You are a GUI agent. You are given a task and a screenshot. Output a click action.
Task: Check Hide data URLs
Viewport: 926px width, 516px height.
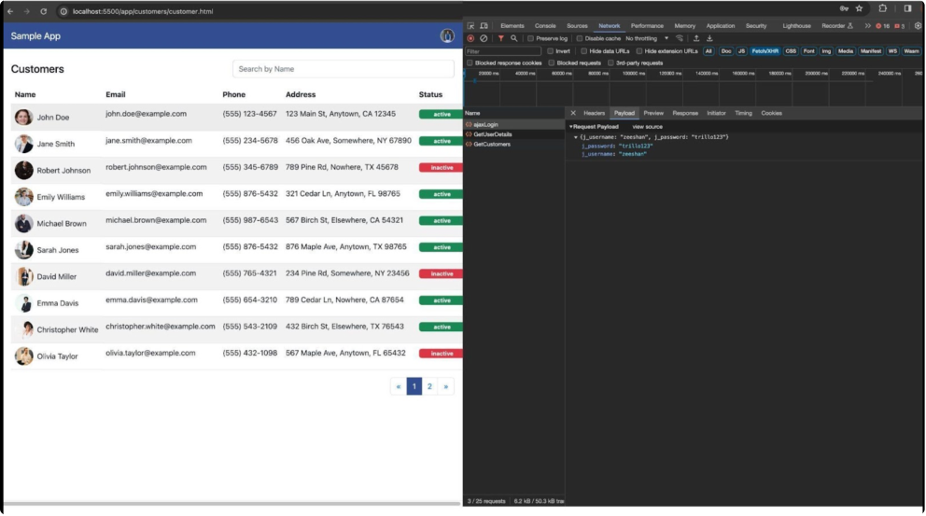click(583, 51)
